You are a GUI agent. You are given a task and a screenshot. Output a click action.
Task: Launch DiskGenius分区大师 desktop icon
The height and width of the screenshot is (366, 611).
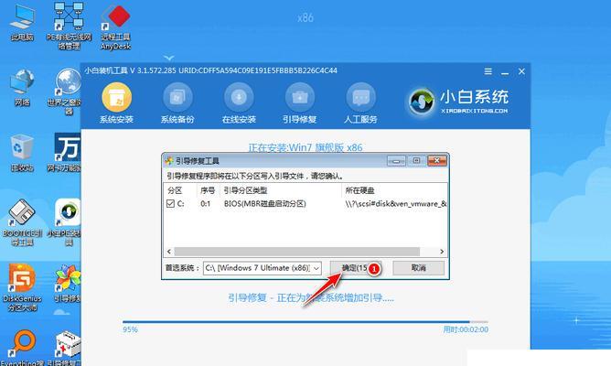tap(22, 287)
